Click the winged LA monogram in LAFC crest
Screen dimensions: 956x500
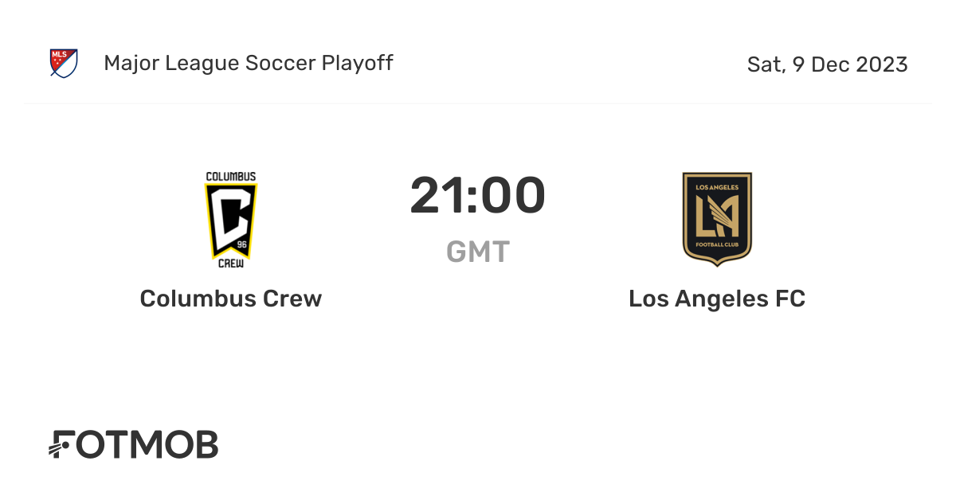pyautogui.click(x=717, y=214)
